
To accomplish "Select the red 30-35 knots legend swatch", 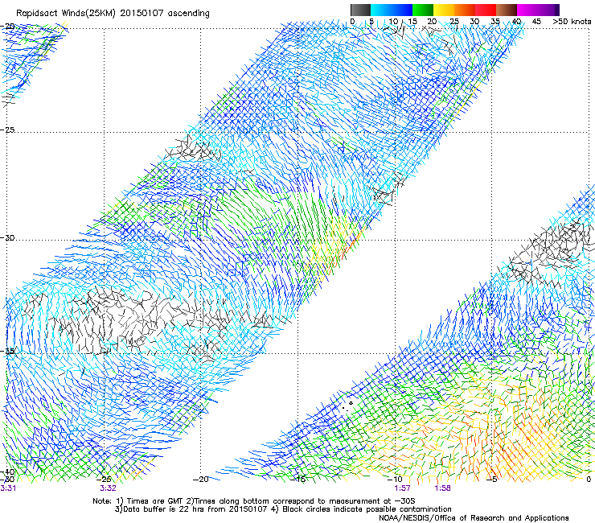I will coord(486,10).
